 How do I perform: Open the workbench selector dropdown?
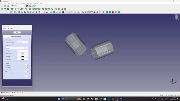(17, 6)
